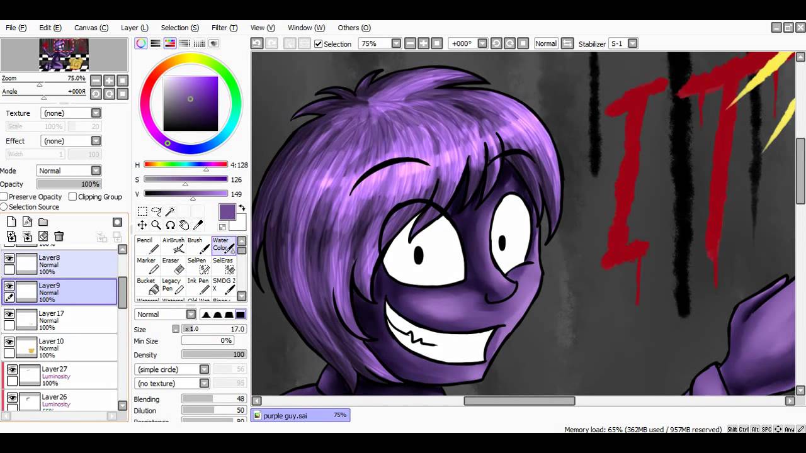Pick the Rotate view tool

pos(170,225)
